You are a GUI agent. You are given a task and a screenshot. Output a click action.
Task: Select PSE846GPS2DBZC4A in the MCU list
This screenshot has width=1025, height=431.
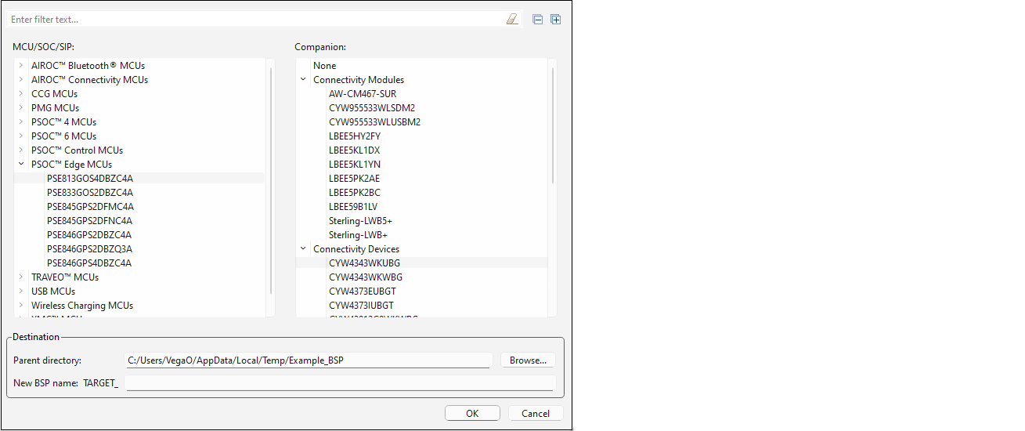89,235
